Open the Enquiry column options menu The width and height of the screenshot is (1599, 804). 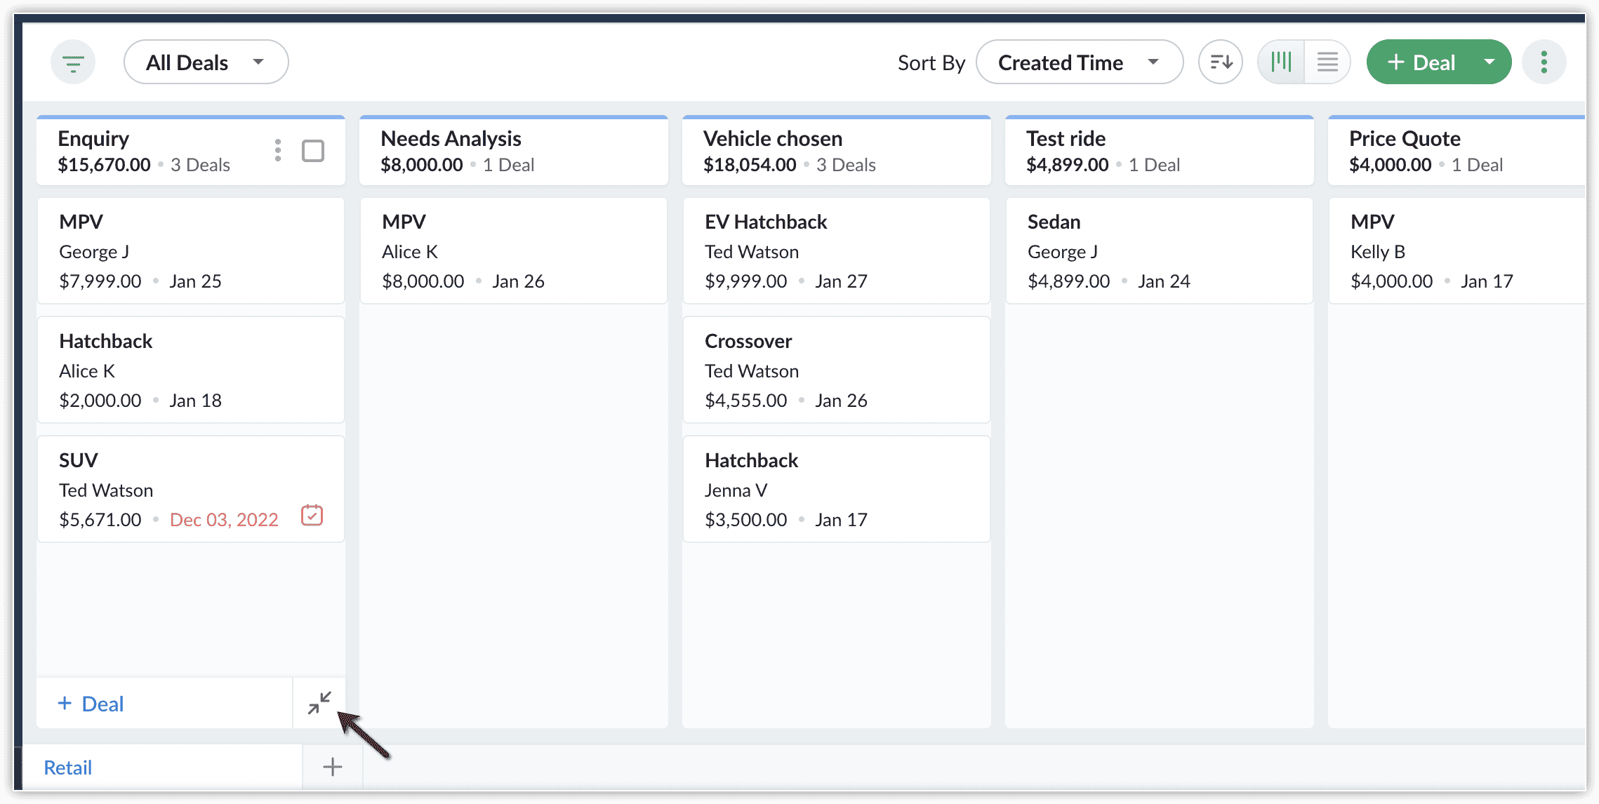278,150
